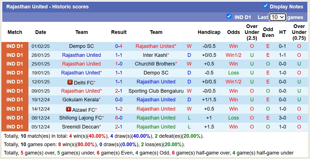Open the Dempo SC team link in first row
Screen dimensions: 310x159
pos(81,46)
